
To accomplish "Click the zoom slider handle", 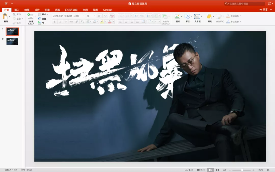I will point(242,170).
